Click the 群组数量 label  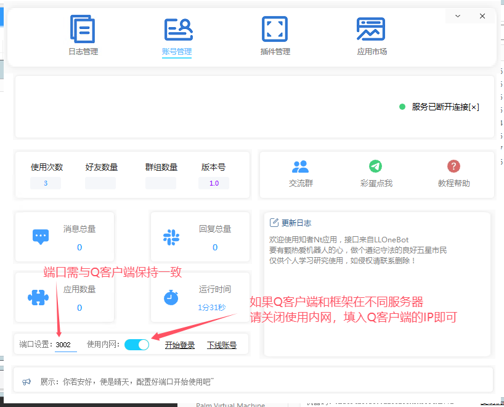click(x=161, y=167)
